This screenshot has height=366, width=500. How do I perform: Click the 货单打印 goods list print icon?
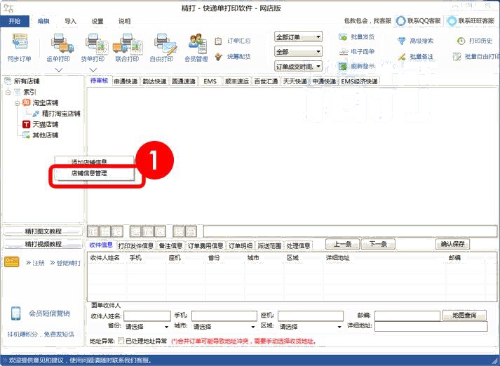93,46
